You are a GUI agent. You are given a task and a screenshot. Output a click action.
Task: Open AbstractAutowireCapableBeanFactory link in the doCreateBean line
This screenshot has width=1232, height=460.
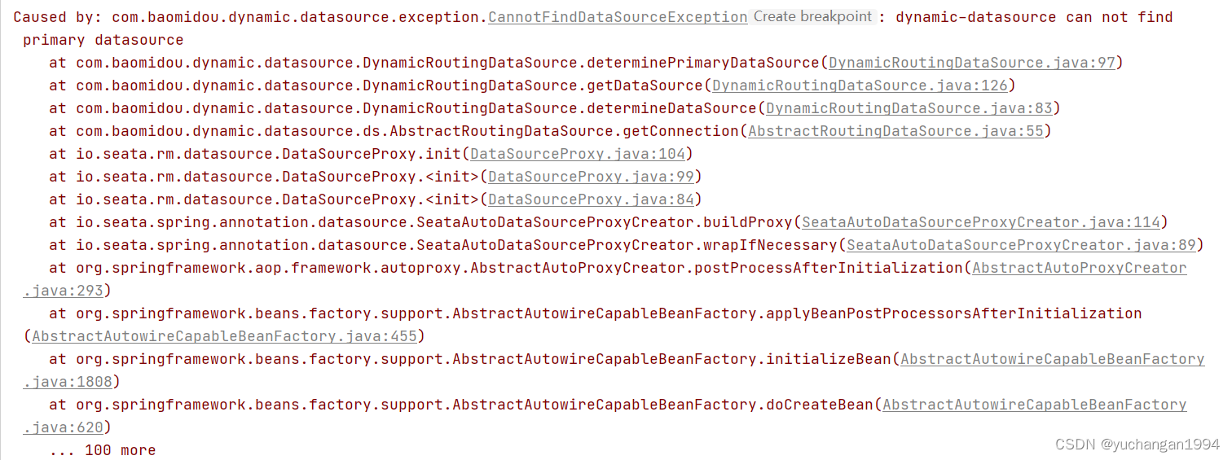click(1034, 405)
